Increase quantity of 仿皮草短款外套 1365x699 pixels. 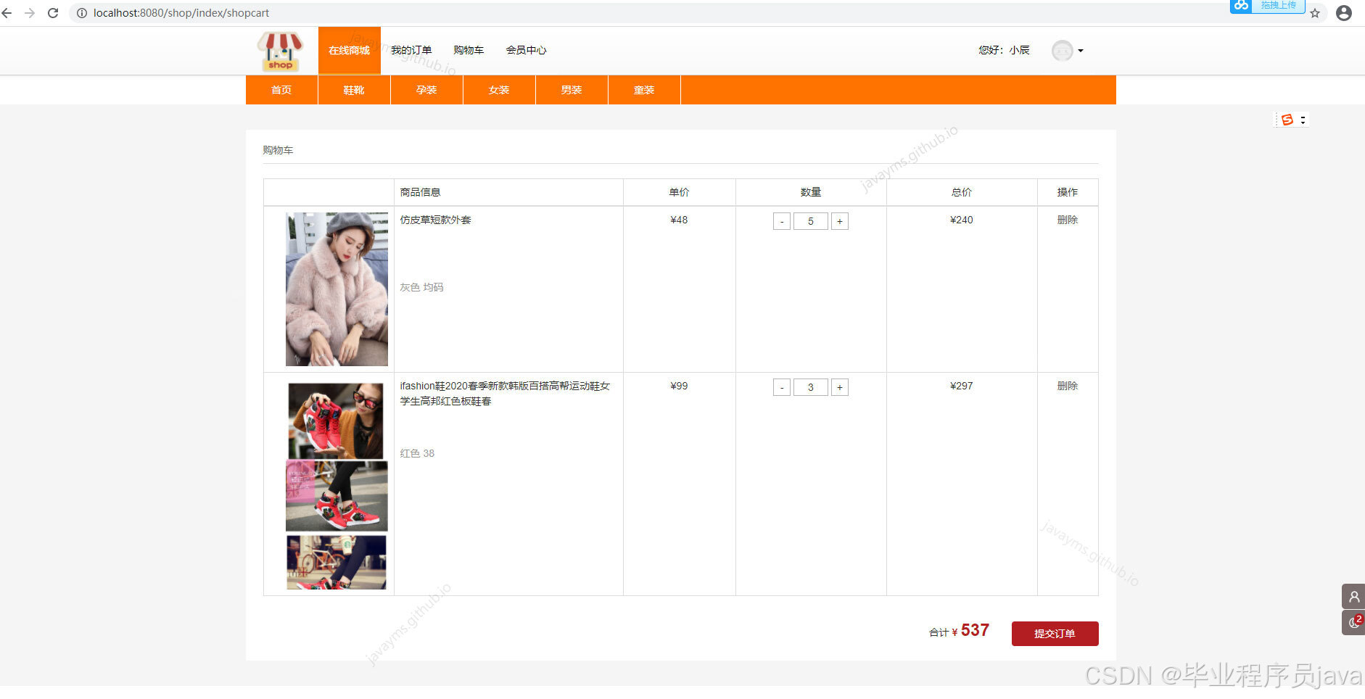(x=840, y=221)
